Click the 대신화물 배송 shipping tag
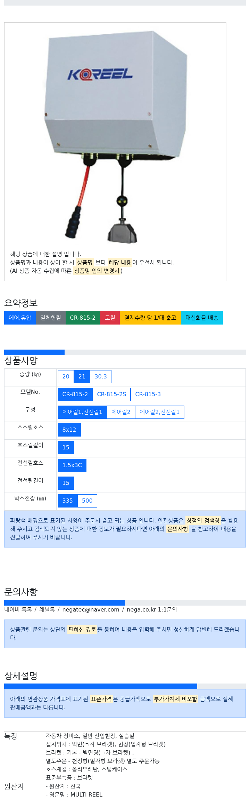The height and width of the screenshot is (799, 250). (202, 318)
